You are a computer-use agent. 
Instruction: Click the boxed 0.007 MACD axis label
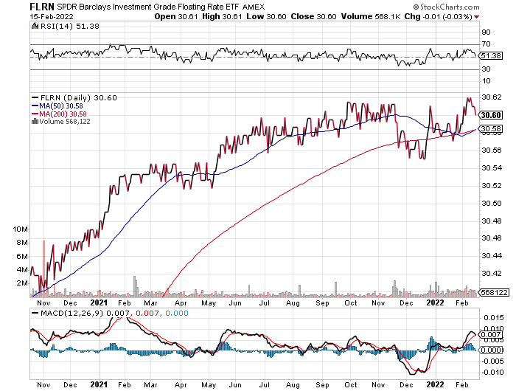(x=491, y=335)
